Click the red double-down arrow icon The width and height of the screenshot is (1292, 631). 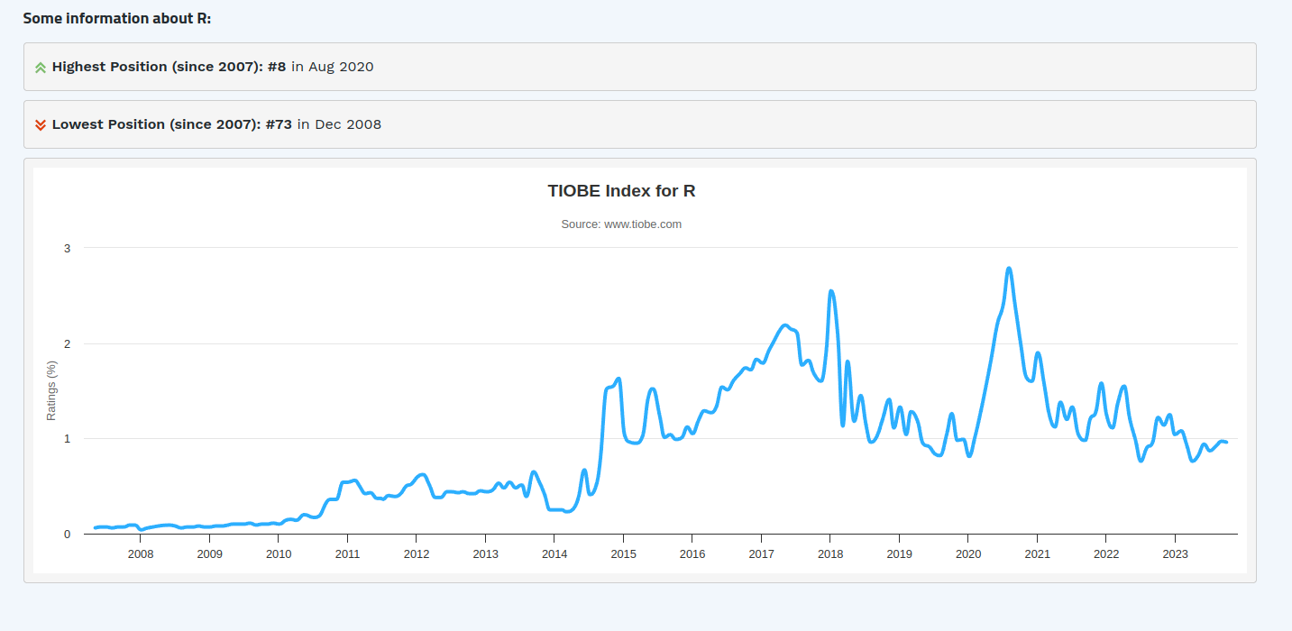point(40,124)
